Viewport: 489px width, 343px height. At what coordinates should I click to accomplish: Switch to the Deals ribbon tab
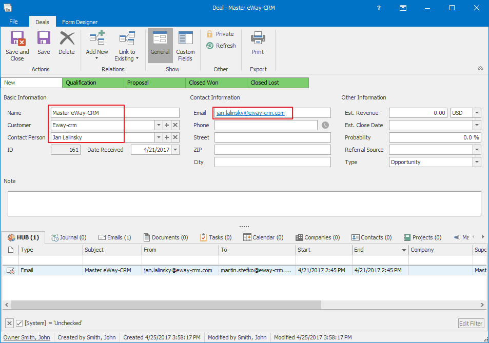point(42,22)
